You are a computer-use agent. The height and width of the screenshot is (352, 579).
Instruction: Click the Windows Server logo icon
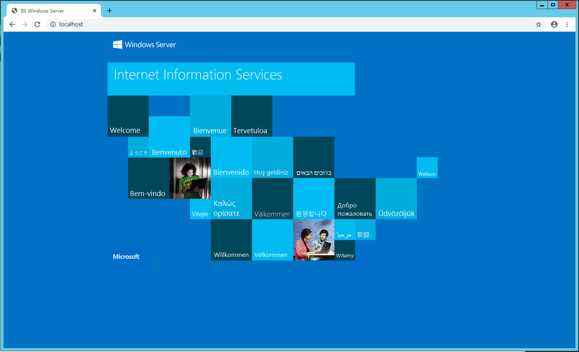117,44
